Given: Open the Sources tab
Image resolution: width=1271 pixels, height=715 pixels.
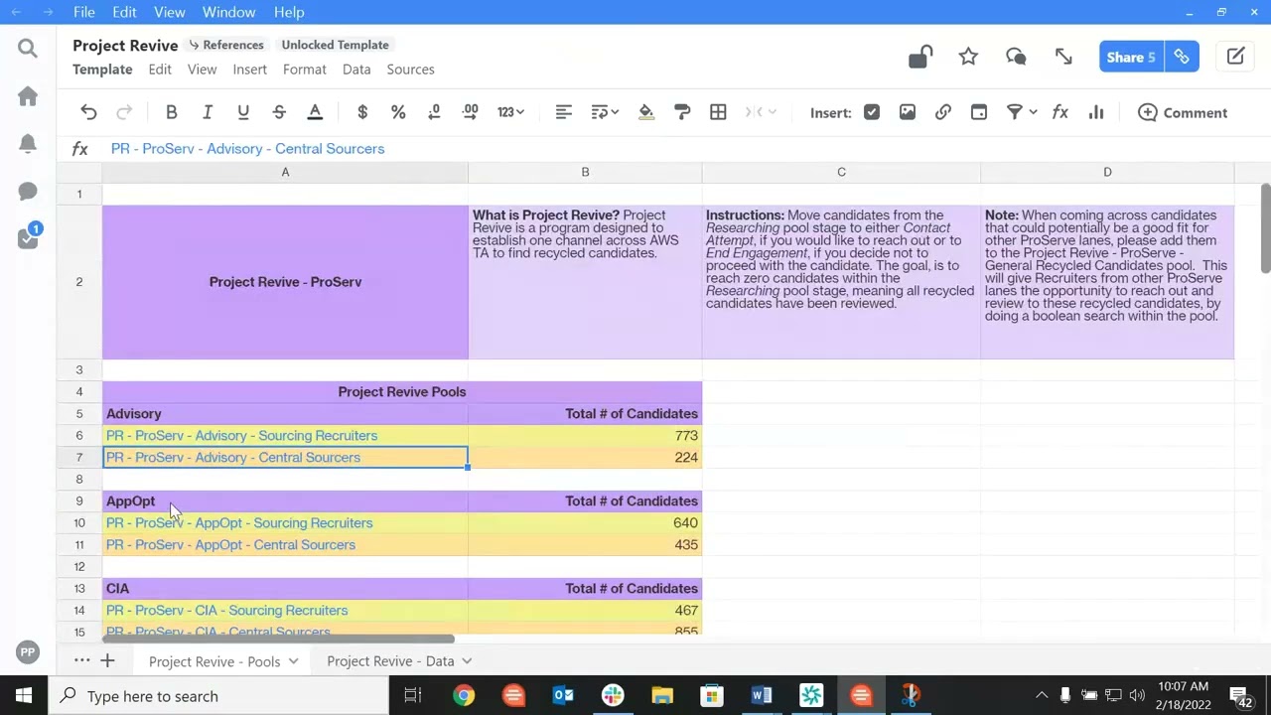Looking at the screenshot, I should point(410,70).
